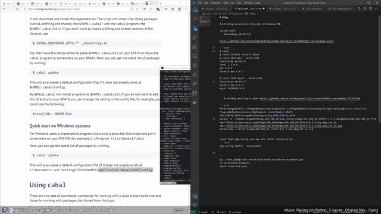
Task: Open the Go menu in VS Code
Action: (233, 2)
